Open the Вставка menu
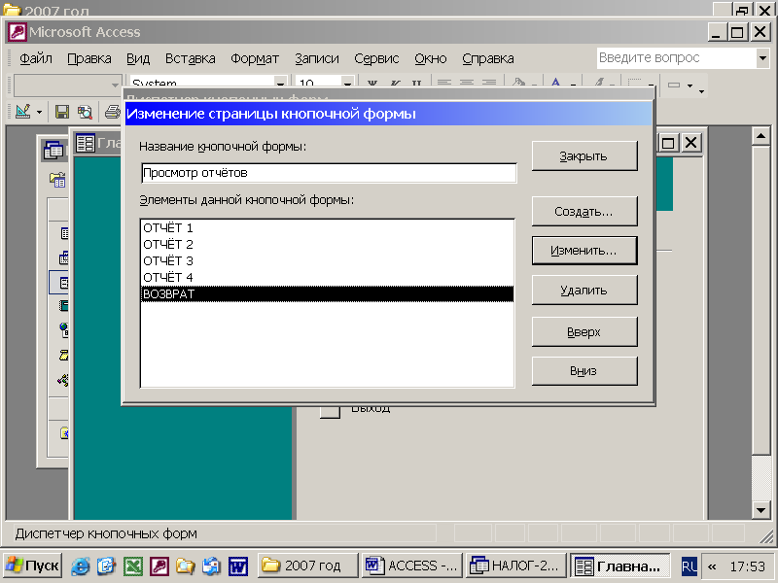The width and height of the screenshot is (778, 583). tap(190, 58)
